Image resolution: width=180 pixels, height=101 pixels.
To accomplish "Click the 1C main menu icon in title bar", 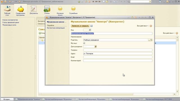I will 2,1.
